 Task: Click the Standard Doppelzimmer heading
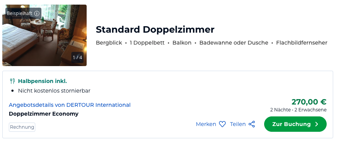[x=155, y=30]
